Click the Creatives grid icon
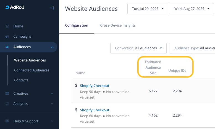 (x=7, y=94)
